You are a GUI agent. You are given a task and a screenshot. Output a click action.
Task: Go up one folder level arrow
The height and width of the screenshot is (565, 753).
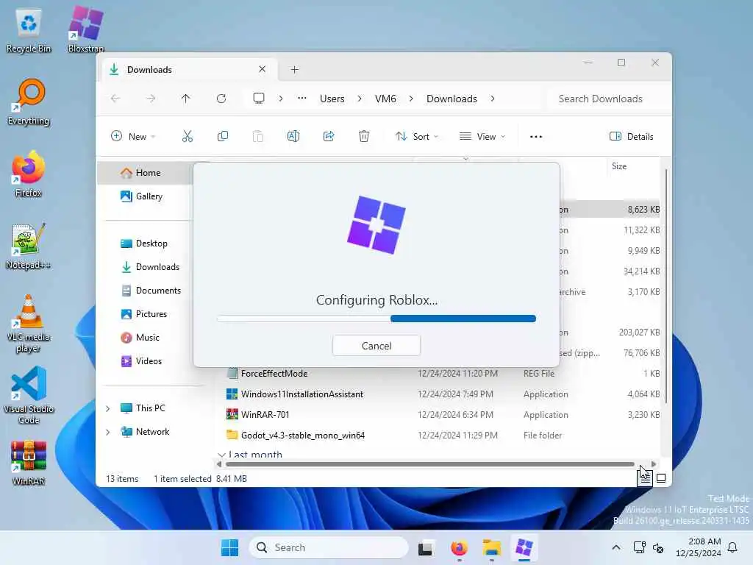click(186, 99)
